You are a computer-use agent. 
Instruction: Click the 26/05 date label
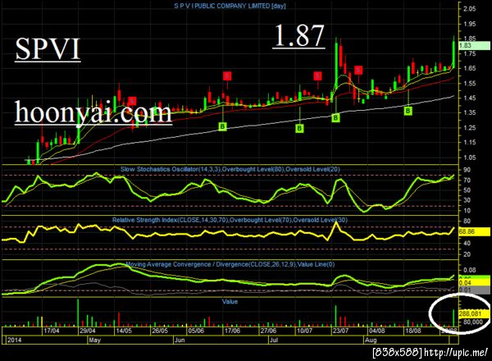pyautogui.click(x=160, y=331)
